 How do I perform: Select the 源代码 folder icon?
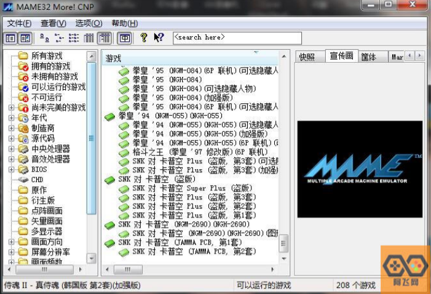coord(23,138)
